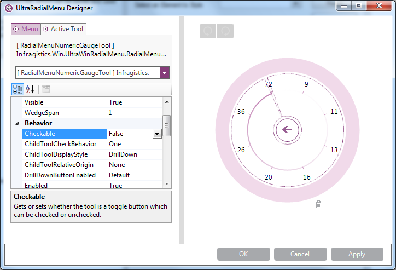The height and width of the screenshot is (270, 396).
Task: Click the WedgeSpan value field
Action: pyautogui.click(x=134, y=113)
